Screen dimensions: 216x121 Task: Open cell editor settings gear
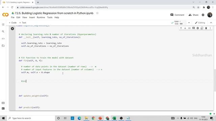click(x=198, y=28)
